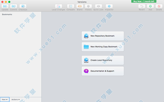This screenshot has width=164, height=102.
Task: Click New Repository Bookmark button
Action: (x=103, y=36)
